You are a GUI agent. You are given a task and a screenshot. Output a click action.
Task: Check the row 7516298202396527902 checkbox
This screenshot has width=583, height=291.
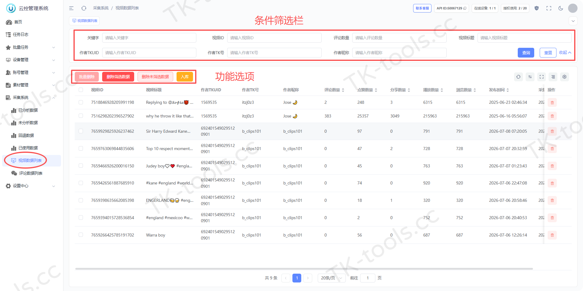81,116
